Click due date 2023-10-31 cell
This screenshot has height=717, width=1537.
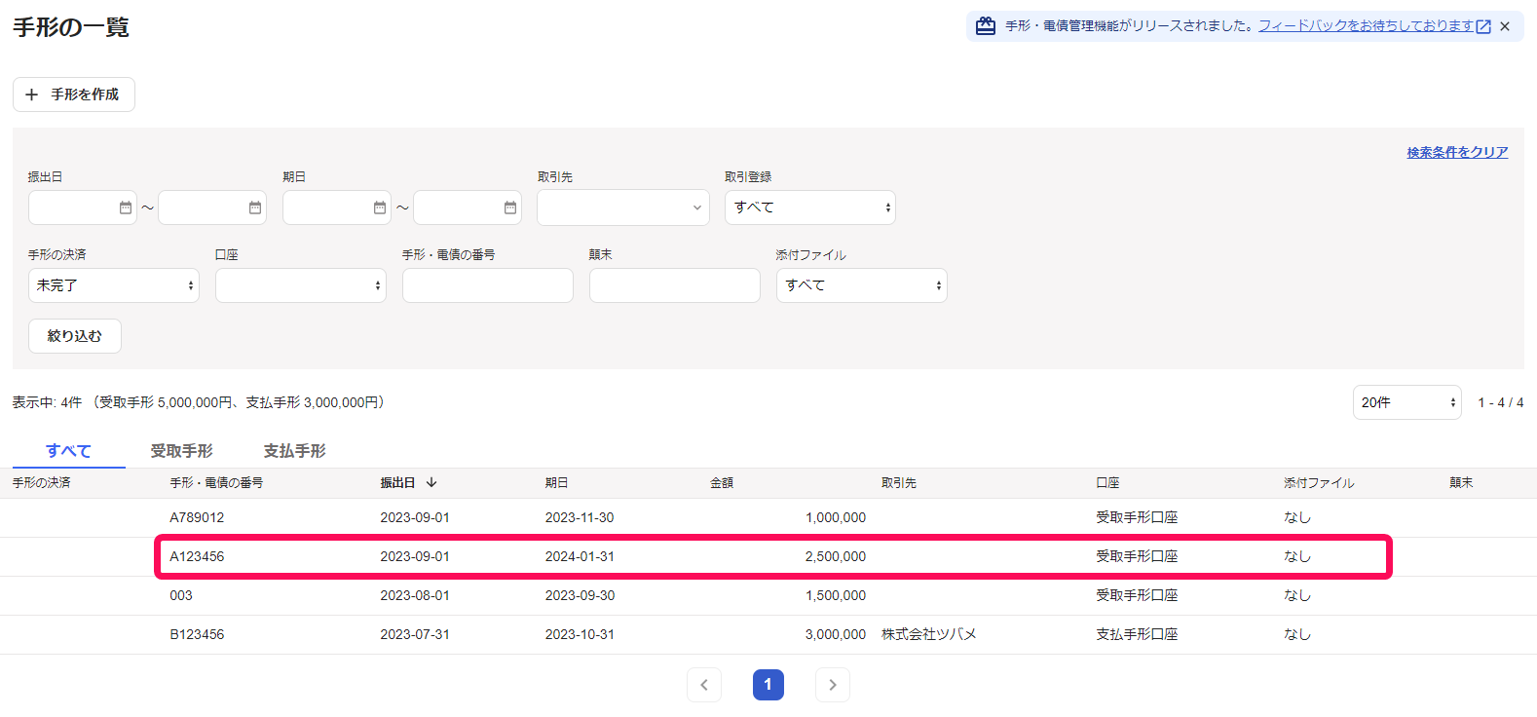pos(580,634)
